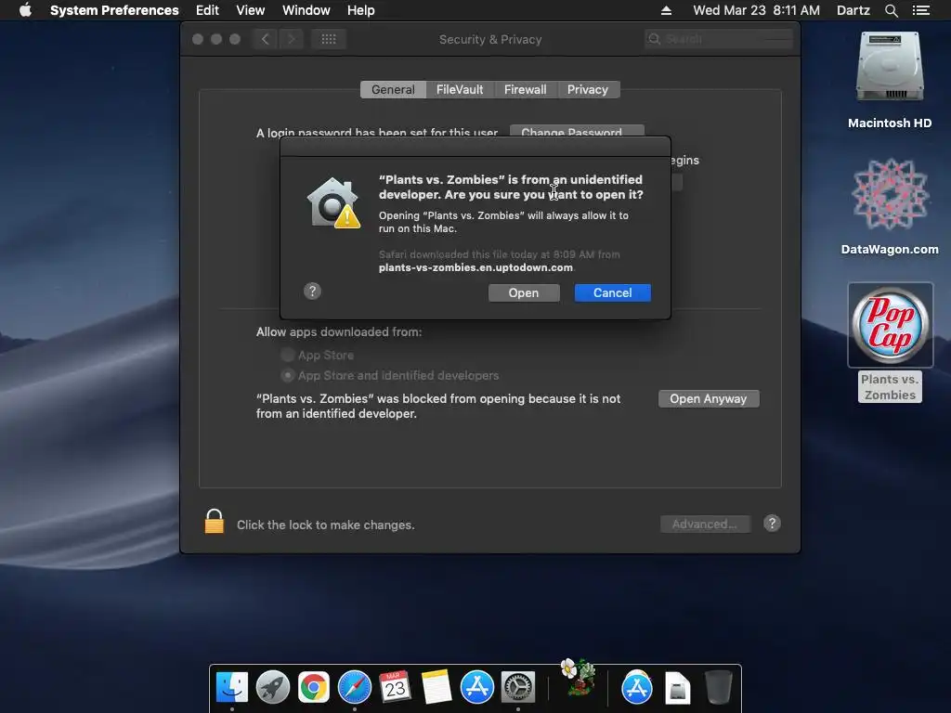This screenshot has width=951, height=713.
Task: Open the Window menu
Action: click(x=306, y=10)
